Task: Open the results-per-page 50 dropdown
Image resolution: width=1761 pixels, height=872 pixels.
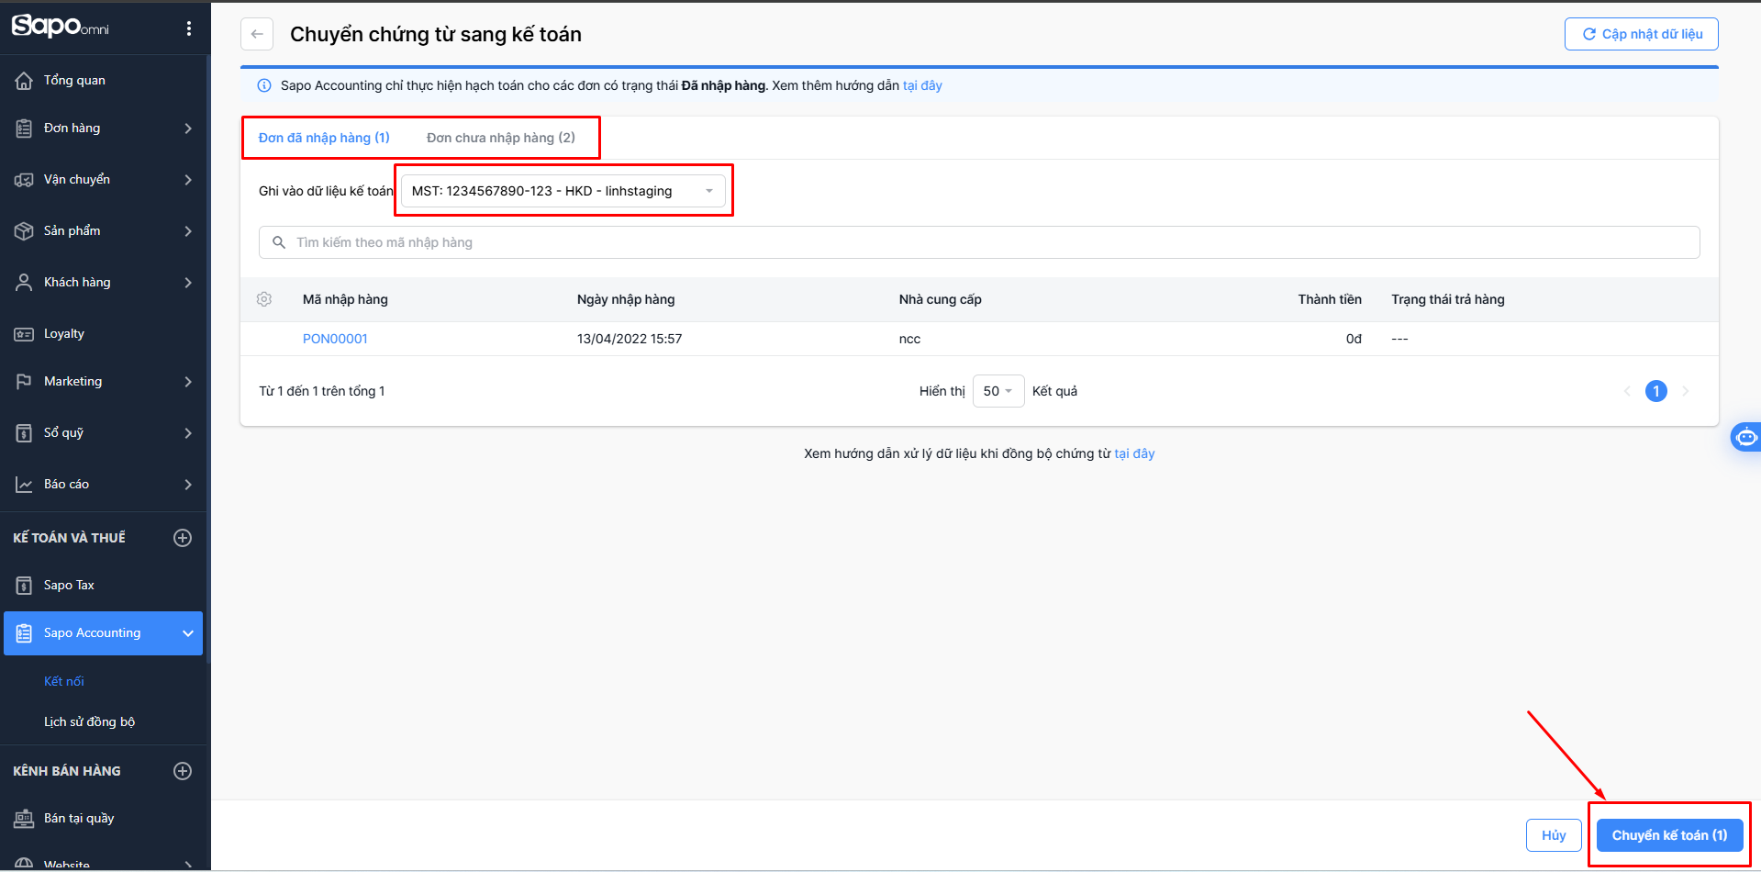Action: (x=998, y=391)
